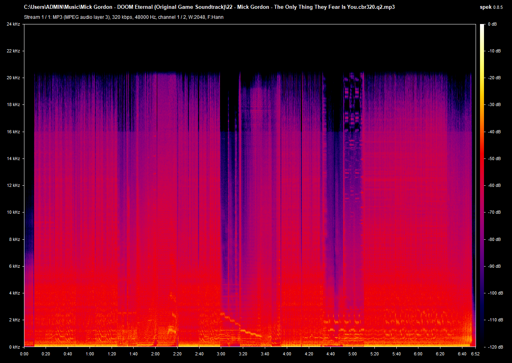Click the 20 kHz frequency axis label
This screenshot has width=512, height=363.
(13, 78)
